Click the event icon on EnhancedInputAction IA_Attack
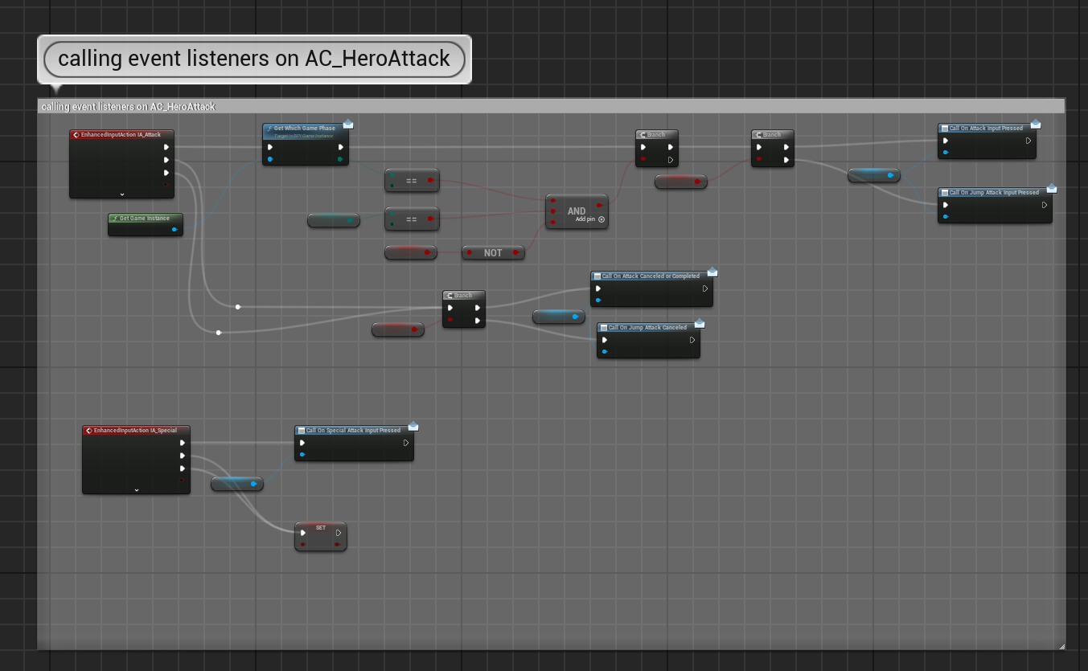This screenshot has height=671, width=1088. tap(76, 135)
